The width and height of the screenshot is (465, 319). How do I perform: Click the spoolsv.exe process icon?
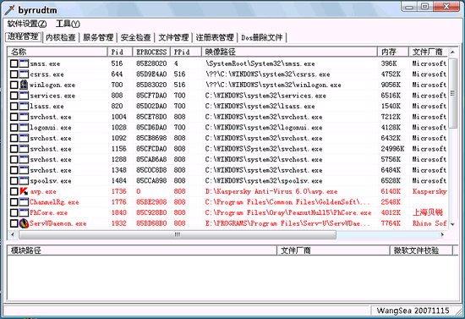tap(24, 181)
